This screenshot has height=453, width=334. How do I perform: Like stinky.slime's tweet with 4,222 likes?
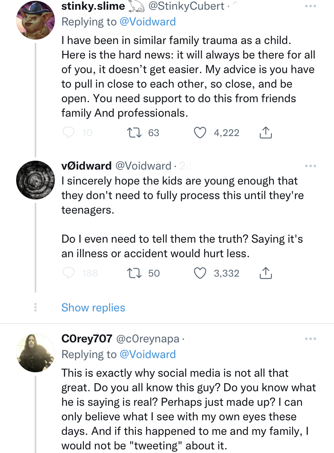tap(200, 133)
